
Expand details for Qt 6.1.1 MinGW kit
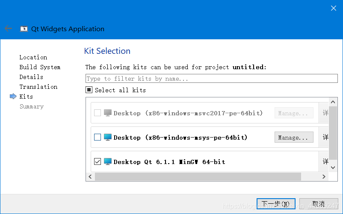[324, 161]
